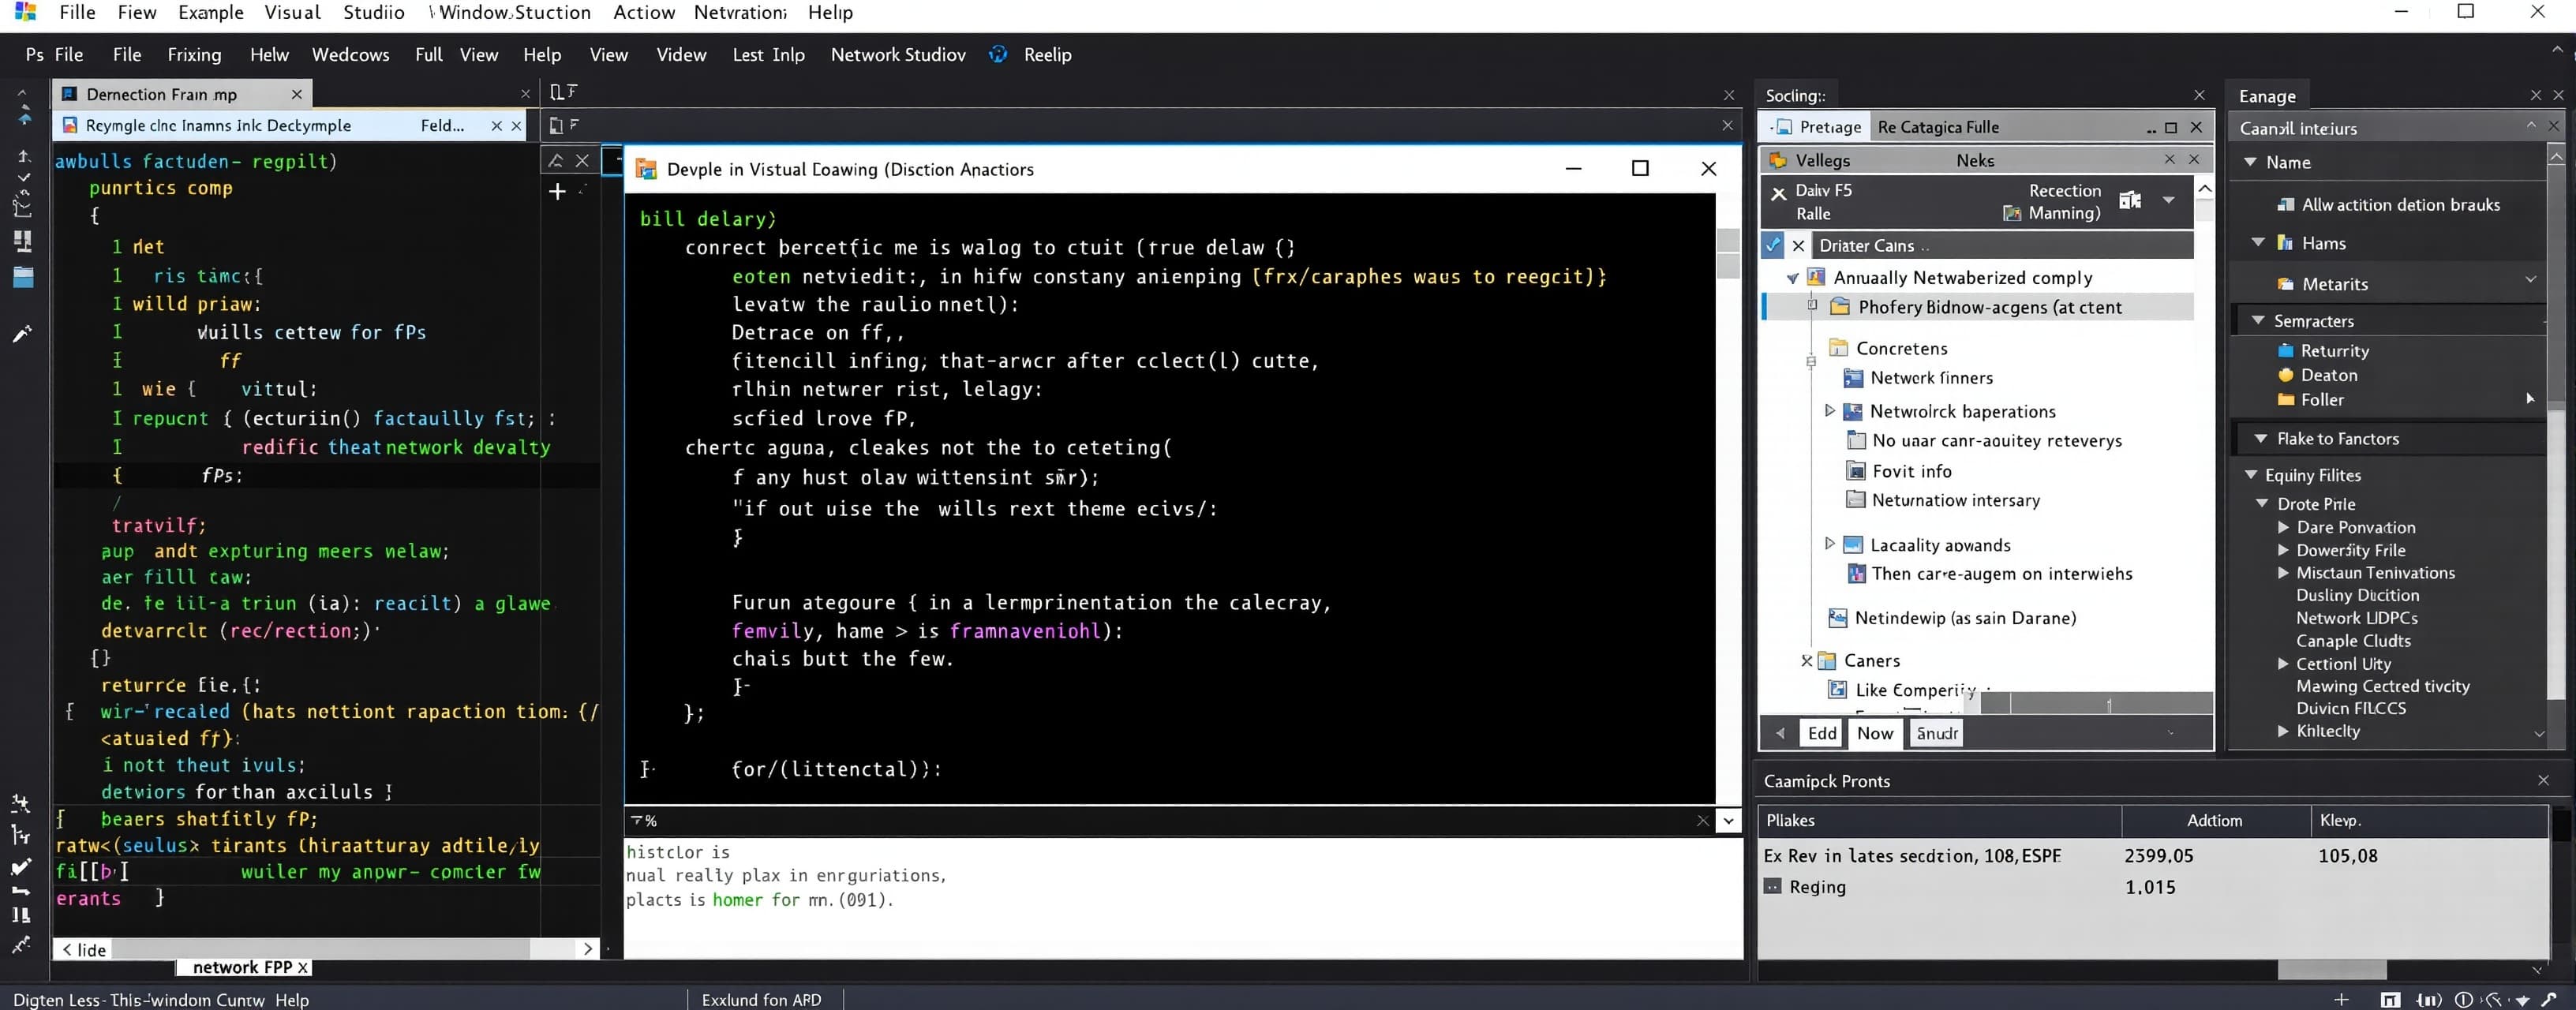Toggle the small square checkbox in Reging row
The width and height of the screenshot is (2576, 1010).
(1772, 886)
